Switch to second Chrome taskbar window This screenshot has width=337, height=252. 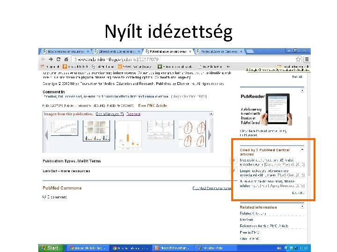[131, 248]
